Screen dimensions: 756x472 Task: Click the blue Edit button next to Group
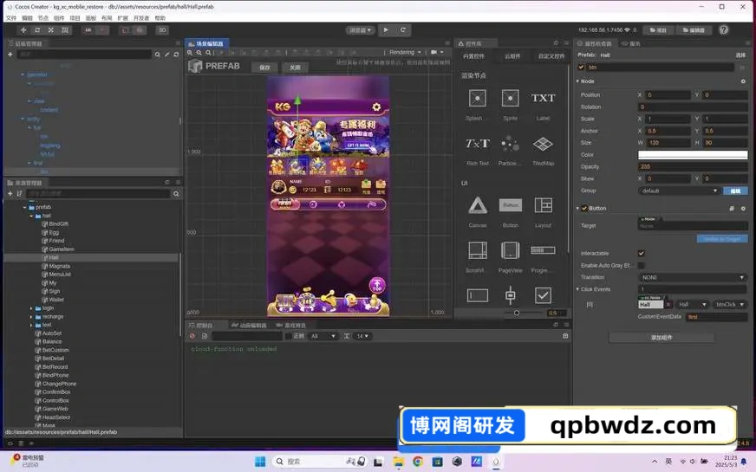[735, 191]
